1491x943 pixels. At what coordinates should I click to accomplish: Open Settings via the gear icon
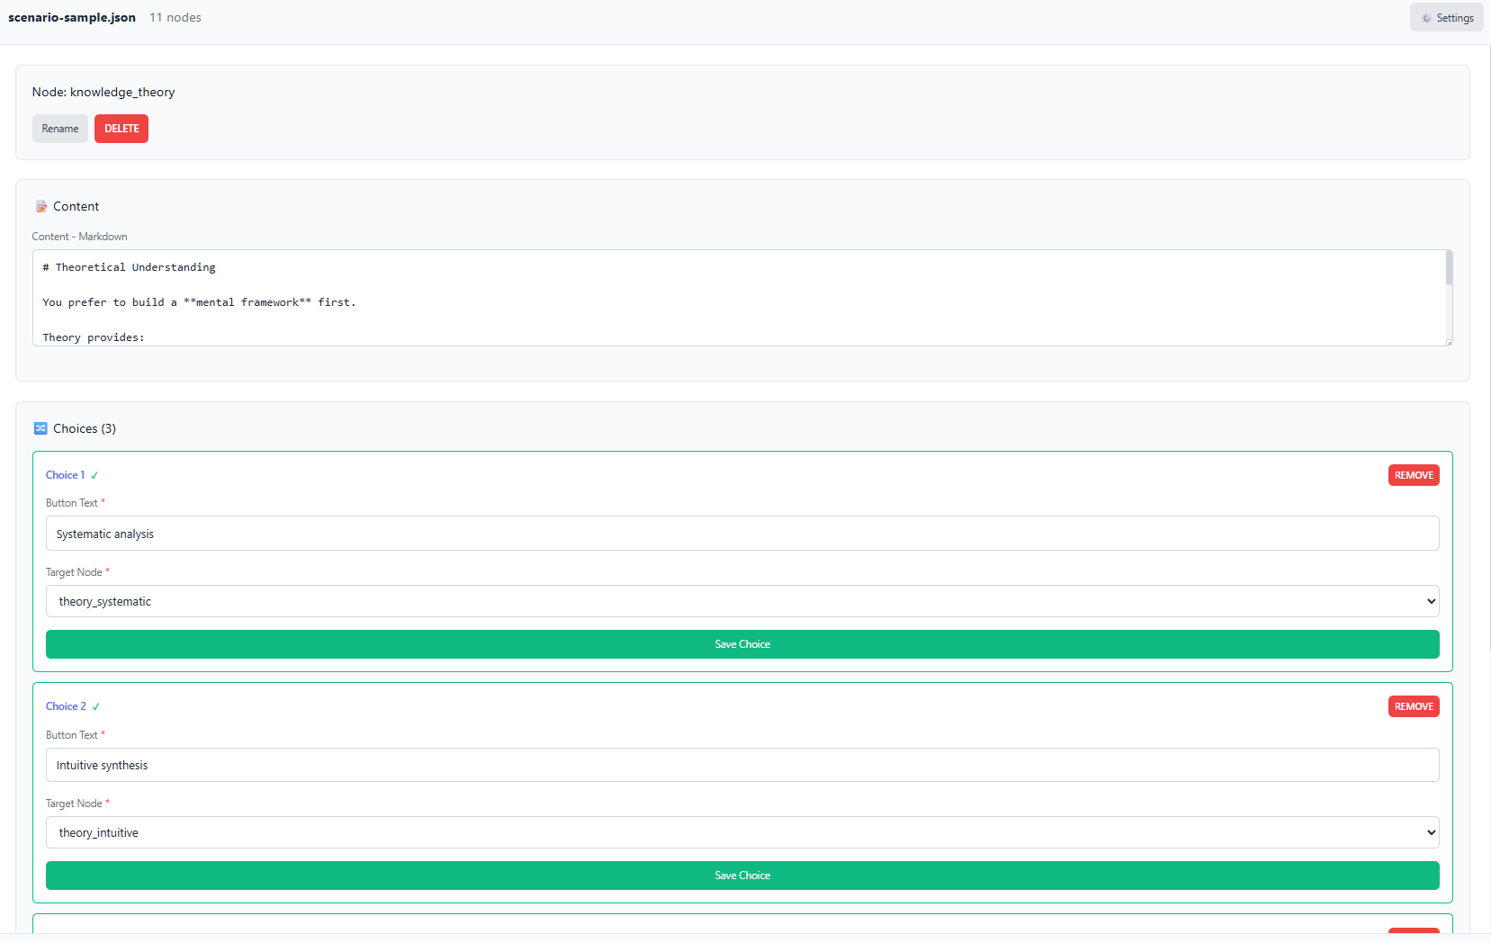(x=1426, y=18)
